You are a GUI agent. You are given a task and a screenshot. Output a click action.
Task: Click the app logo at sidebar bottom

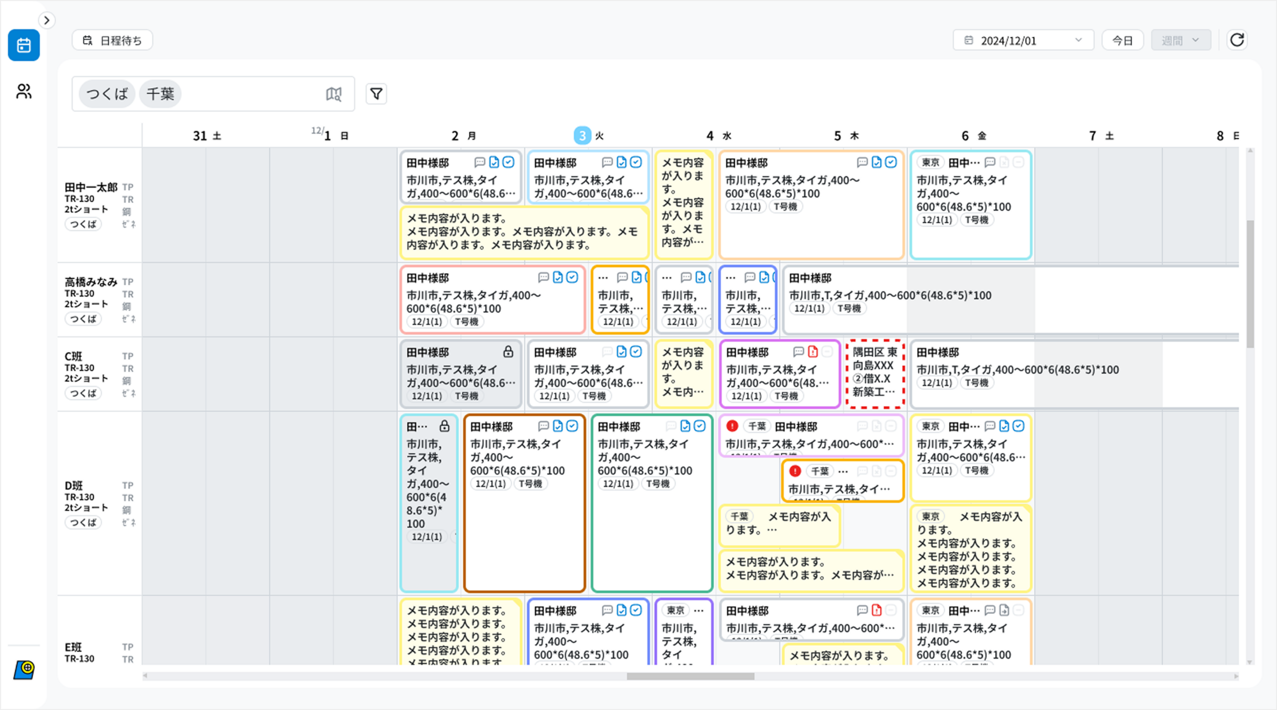click(24, 670)
